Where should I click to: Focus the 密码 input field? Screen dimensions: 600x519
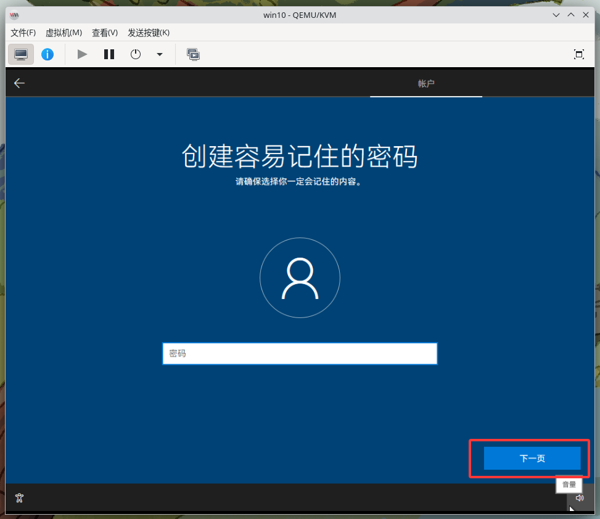[x=300, y=353]
